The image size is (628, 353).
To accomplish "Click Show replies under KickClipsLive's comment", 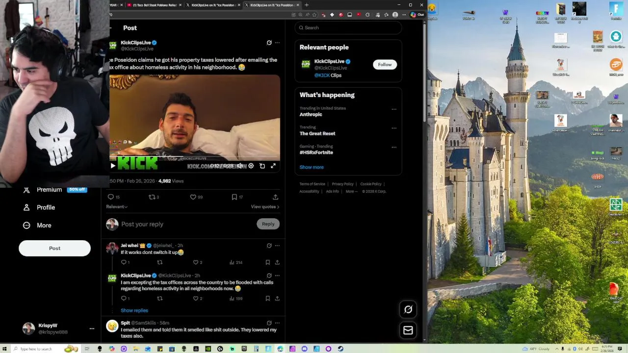I will pyautogui.click(x=134, y=310).
